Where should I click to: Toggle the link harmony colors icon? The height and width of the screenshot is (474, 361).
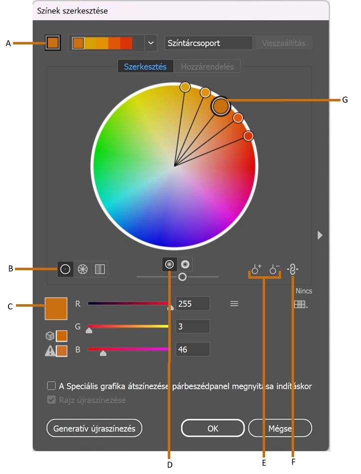pyautogui.click(x=293, y=270)
